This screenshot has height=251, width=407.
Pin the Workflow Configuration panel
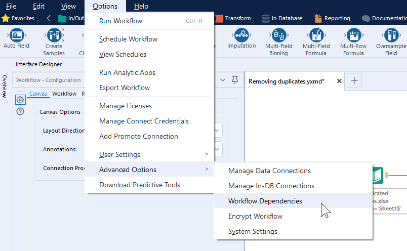234,80
